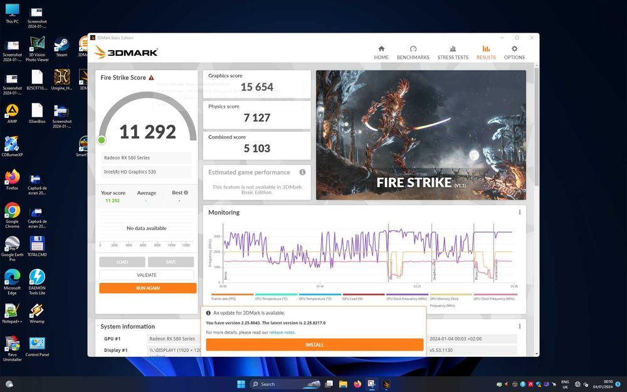The width and height of the screenshot is (627, 392).
Task: Toggle GPU Temperature legend in Monitoring
Action: (320, 297)
